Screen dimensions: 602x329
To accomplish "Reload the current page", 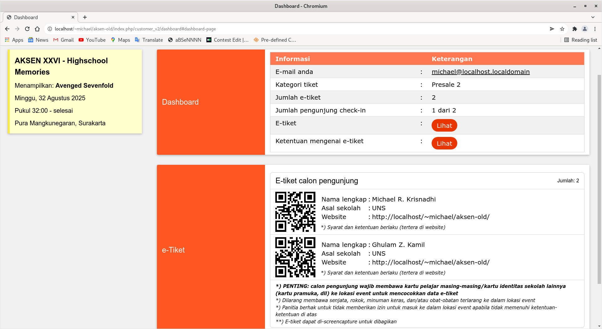I will click(x=27, y=29).
